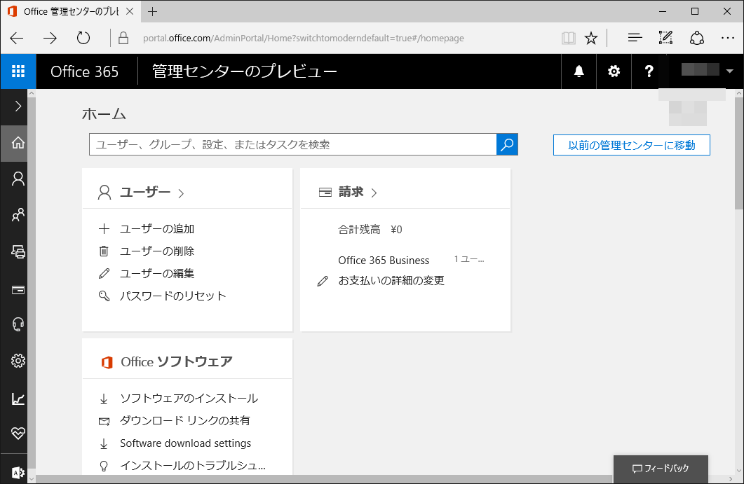744x484 pixels.
Task: Open the Billing card icon in the sidebar
Action: (18, 289)
